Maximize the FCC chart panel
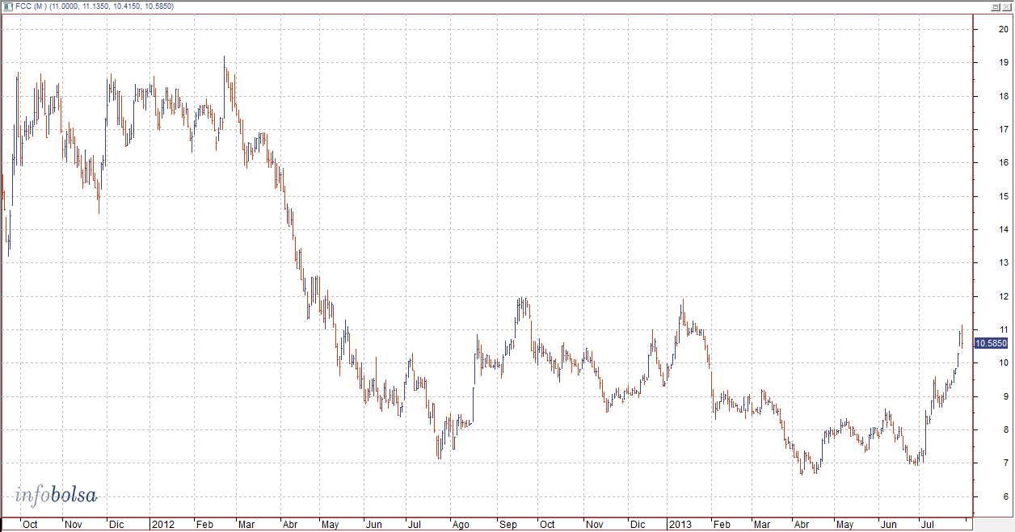 996,6
